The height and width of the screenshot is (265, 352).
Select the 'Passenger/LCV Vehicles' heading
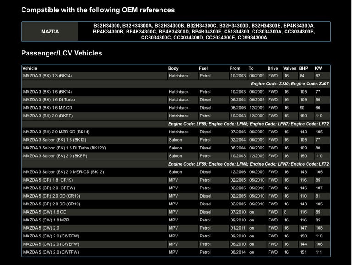click(x=61, y=53)
